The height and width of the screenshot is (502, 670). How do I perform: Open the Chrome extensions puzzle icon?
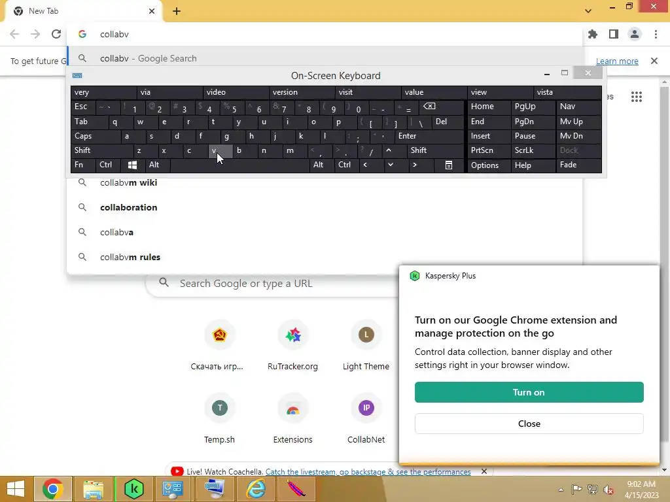click(593, 34)
